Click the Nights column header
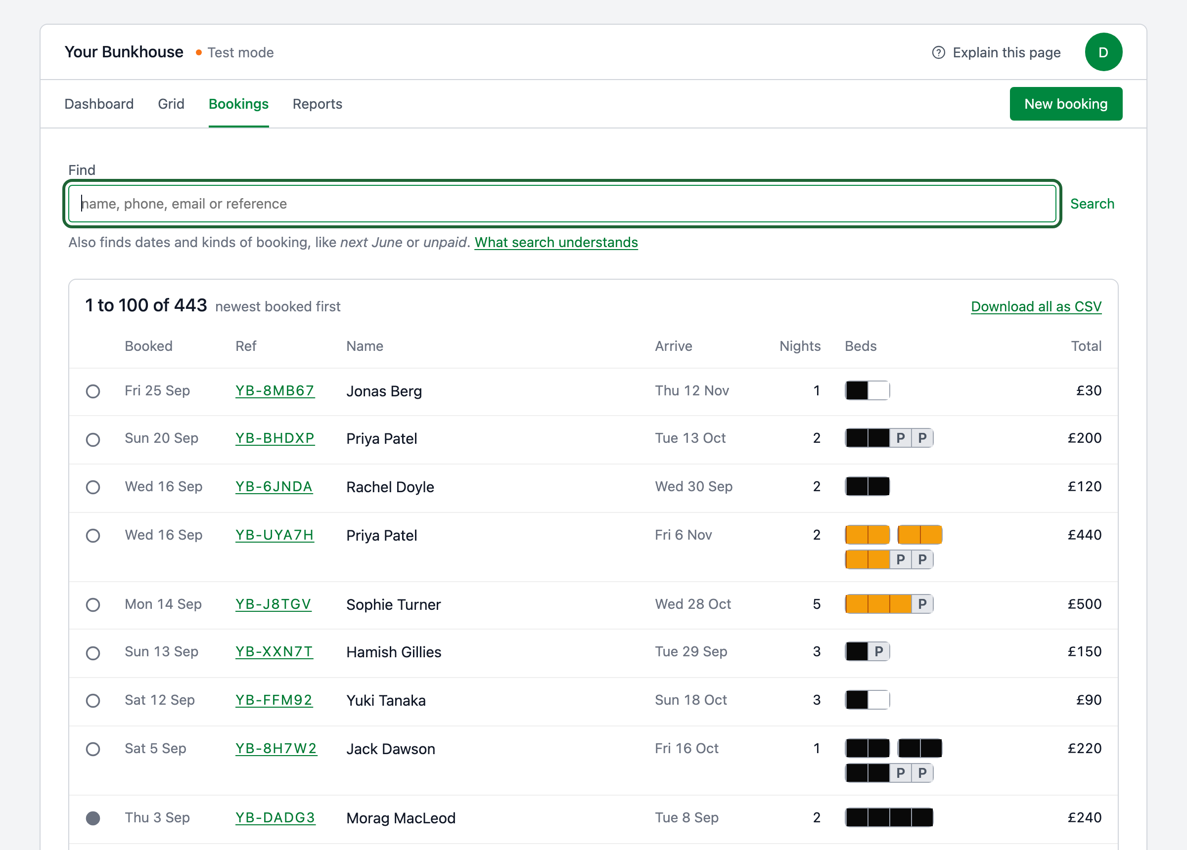Image resolution: width=1187 pixels, height=850 pixels. click(800, 346)
